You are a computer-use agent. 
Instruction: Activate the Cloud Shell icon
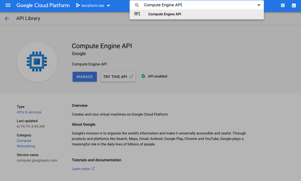pos(294,5)
